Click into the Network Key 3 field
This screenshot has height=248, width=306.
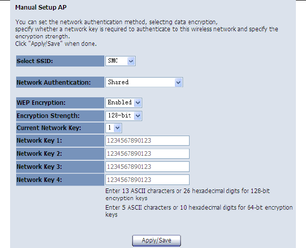point(147,167)
